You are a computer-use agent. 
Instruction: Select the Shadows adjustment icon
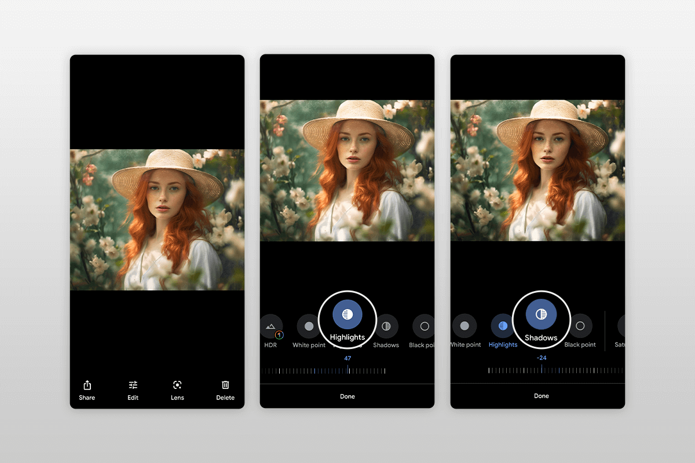tap(386, 327)
